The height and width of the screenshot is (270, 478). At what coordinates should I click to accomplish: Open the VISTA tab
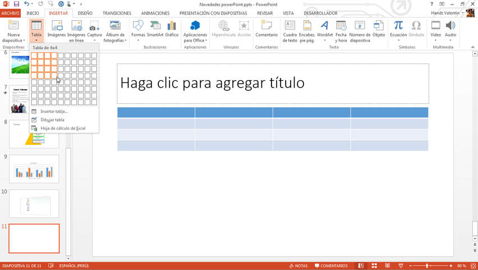(288, 13)
